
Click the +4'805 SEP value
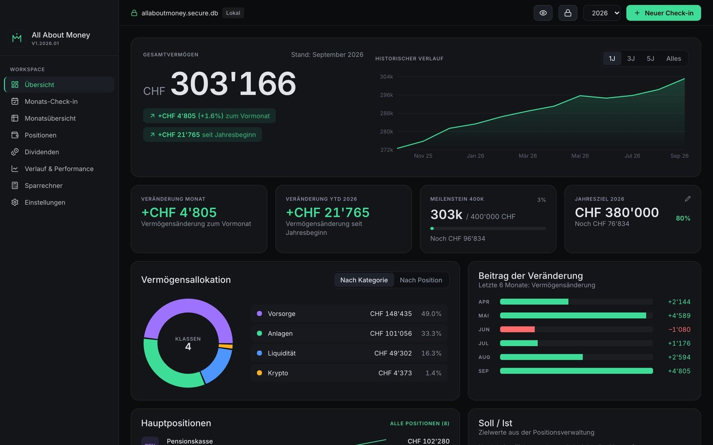[x=679, y=371]
